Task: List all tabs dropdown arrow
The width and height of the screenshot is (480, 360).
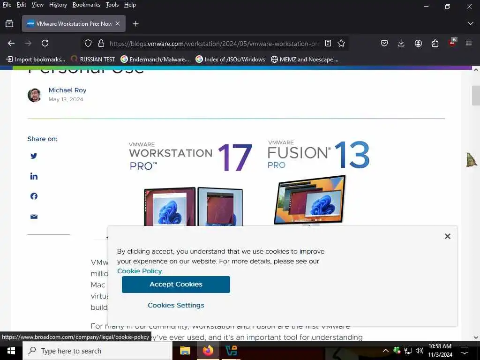Action: pos(471,23)
